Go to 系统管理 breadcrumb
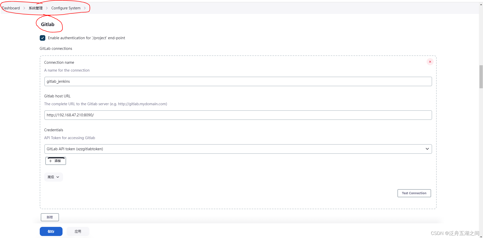Image resolution: width=483 pixels, height=238 pixels. pos(36,8)
